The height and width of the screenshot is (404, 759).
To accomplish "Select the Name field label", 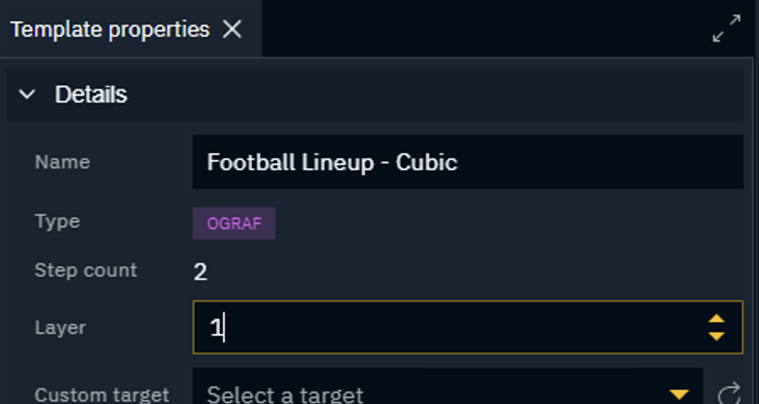I will [63, 161].
